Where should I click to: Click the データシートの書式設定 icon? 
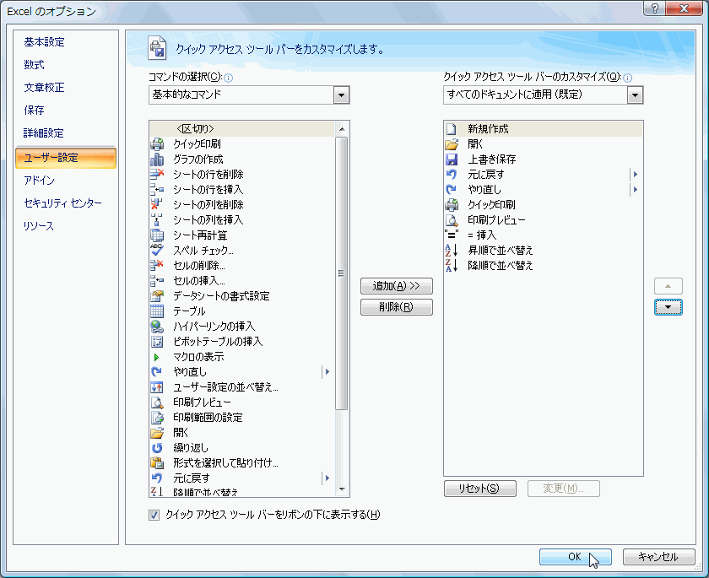157,296
